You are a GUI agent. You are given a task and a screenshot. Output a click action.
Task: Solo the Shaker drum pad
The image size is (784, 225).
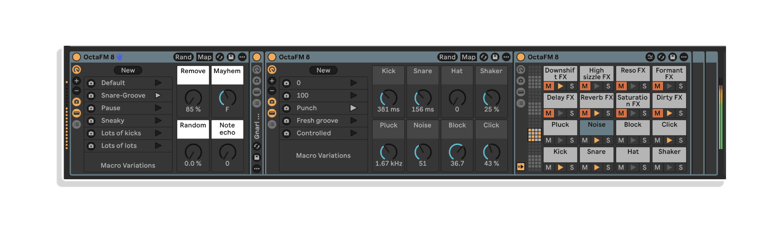tap(681, 167)
